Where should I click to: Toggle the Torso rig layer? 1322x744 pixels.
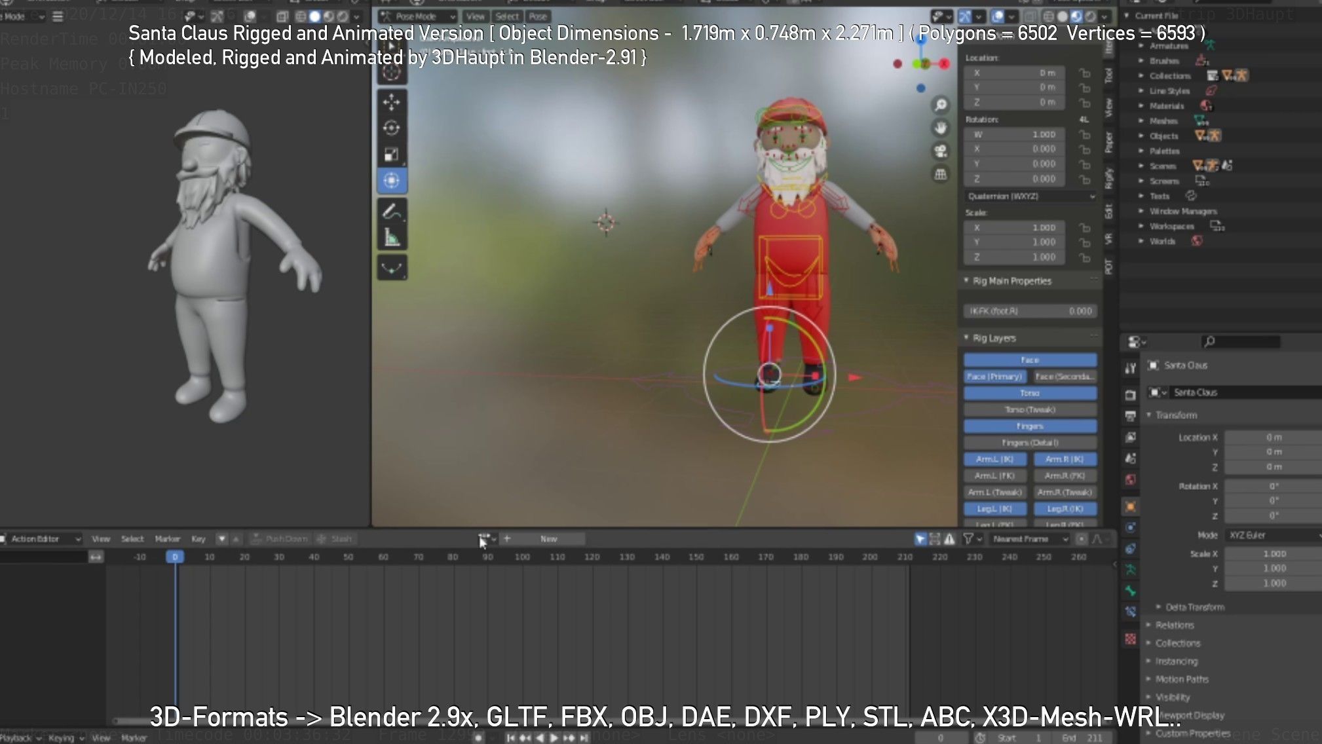click(x=1030, y=393)
